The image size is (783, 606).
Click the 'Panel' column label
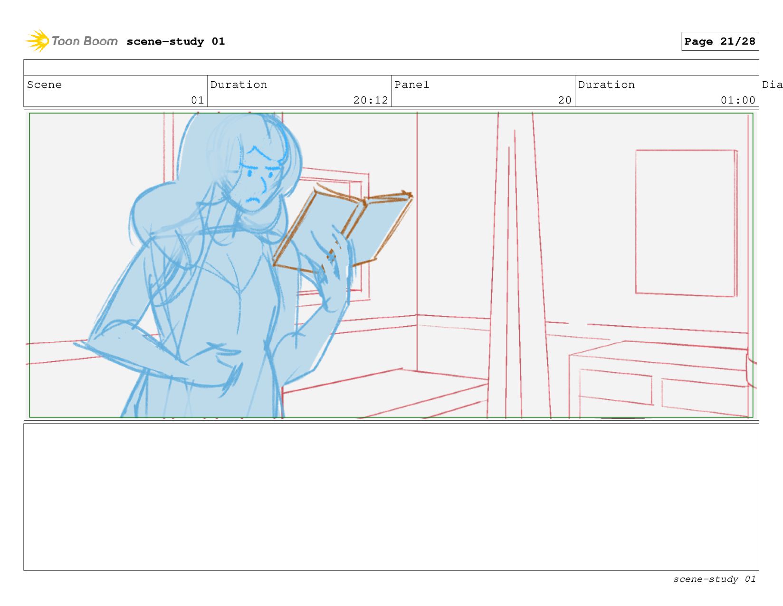[411, 85]
